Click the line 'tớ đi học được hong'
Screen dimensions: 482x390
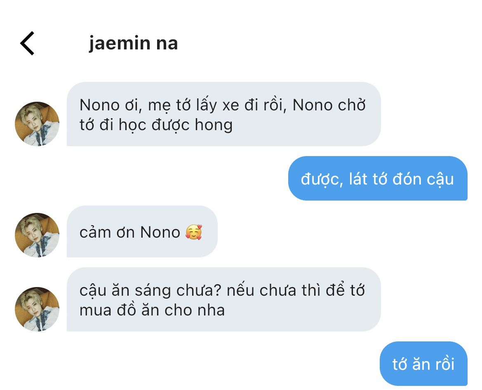[156, 125]
